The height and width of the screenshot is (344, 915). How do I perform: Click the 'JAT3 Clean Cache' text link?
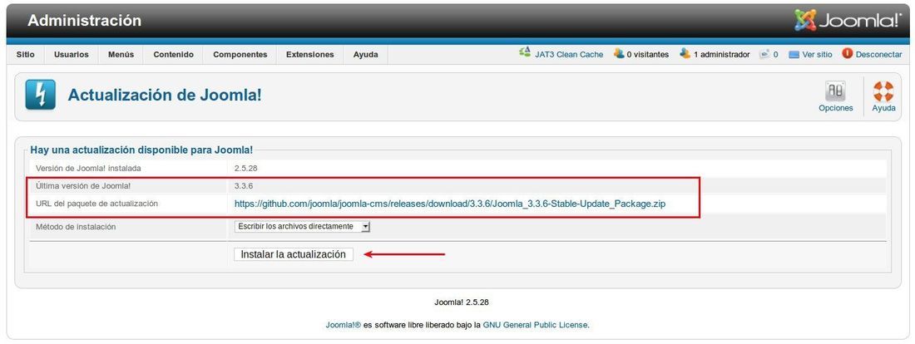569,54
